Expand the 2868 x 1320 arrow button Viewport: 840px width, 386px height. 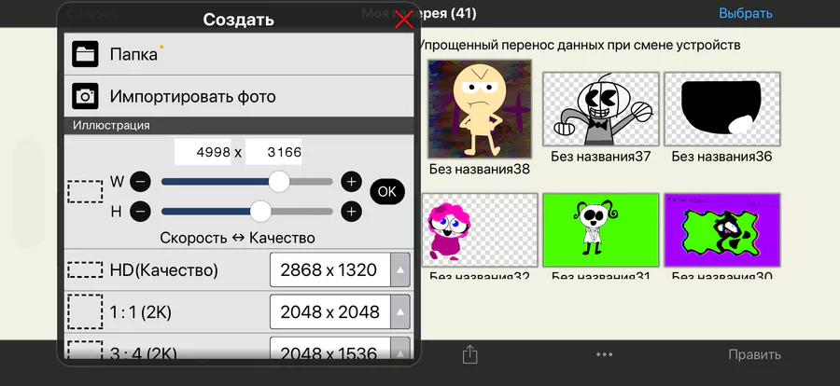pos(400,269)
